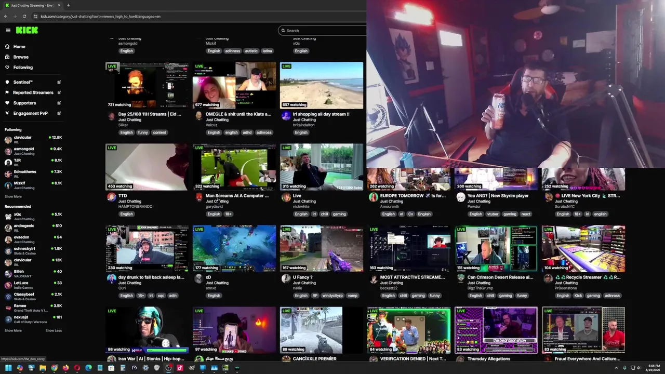
Task: Open site information icon in address bar
Action: [x=35, y=16]
